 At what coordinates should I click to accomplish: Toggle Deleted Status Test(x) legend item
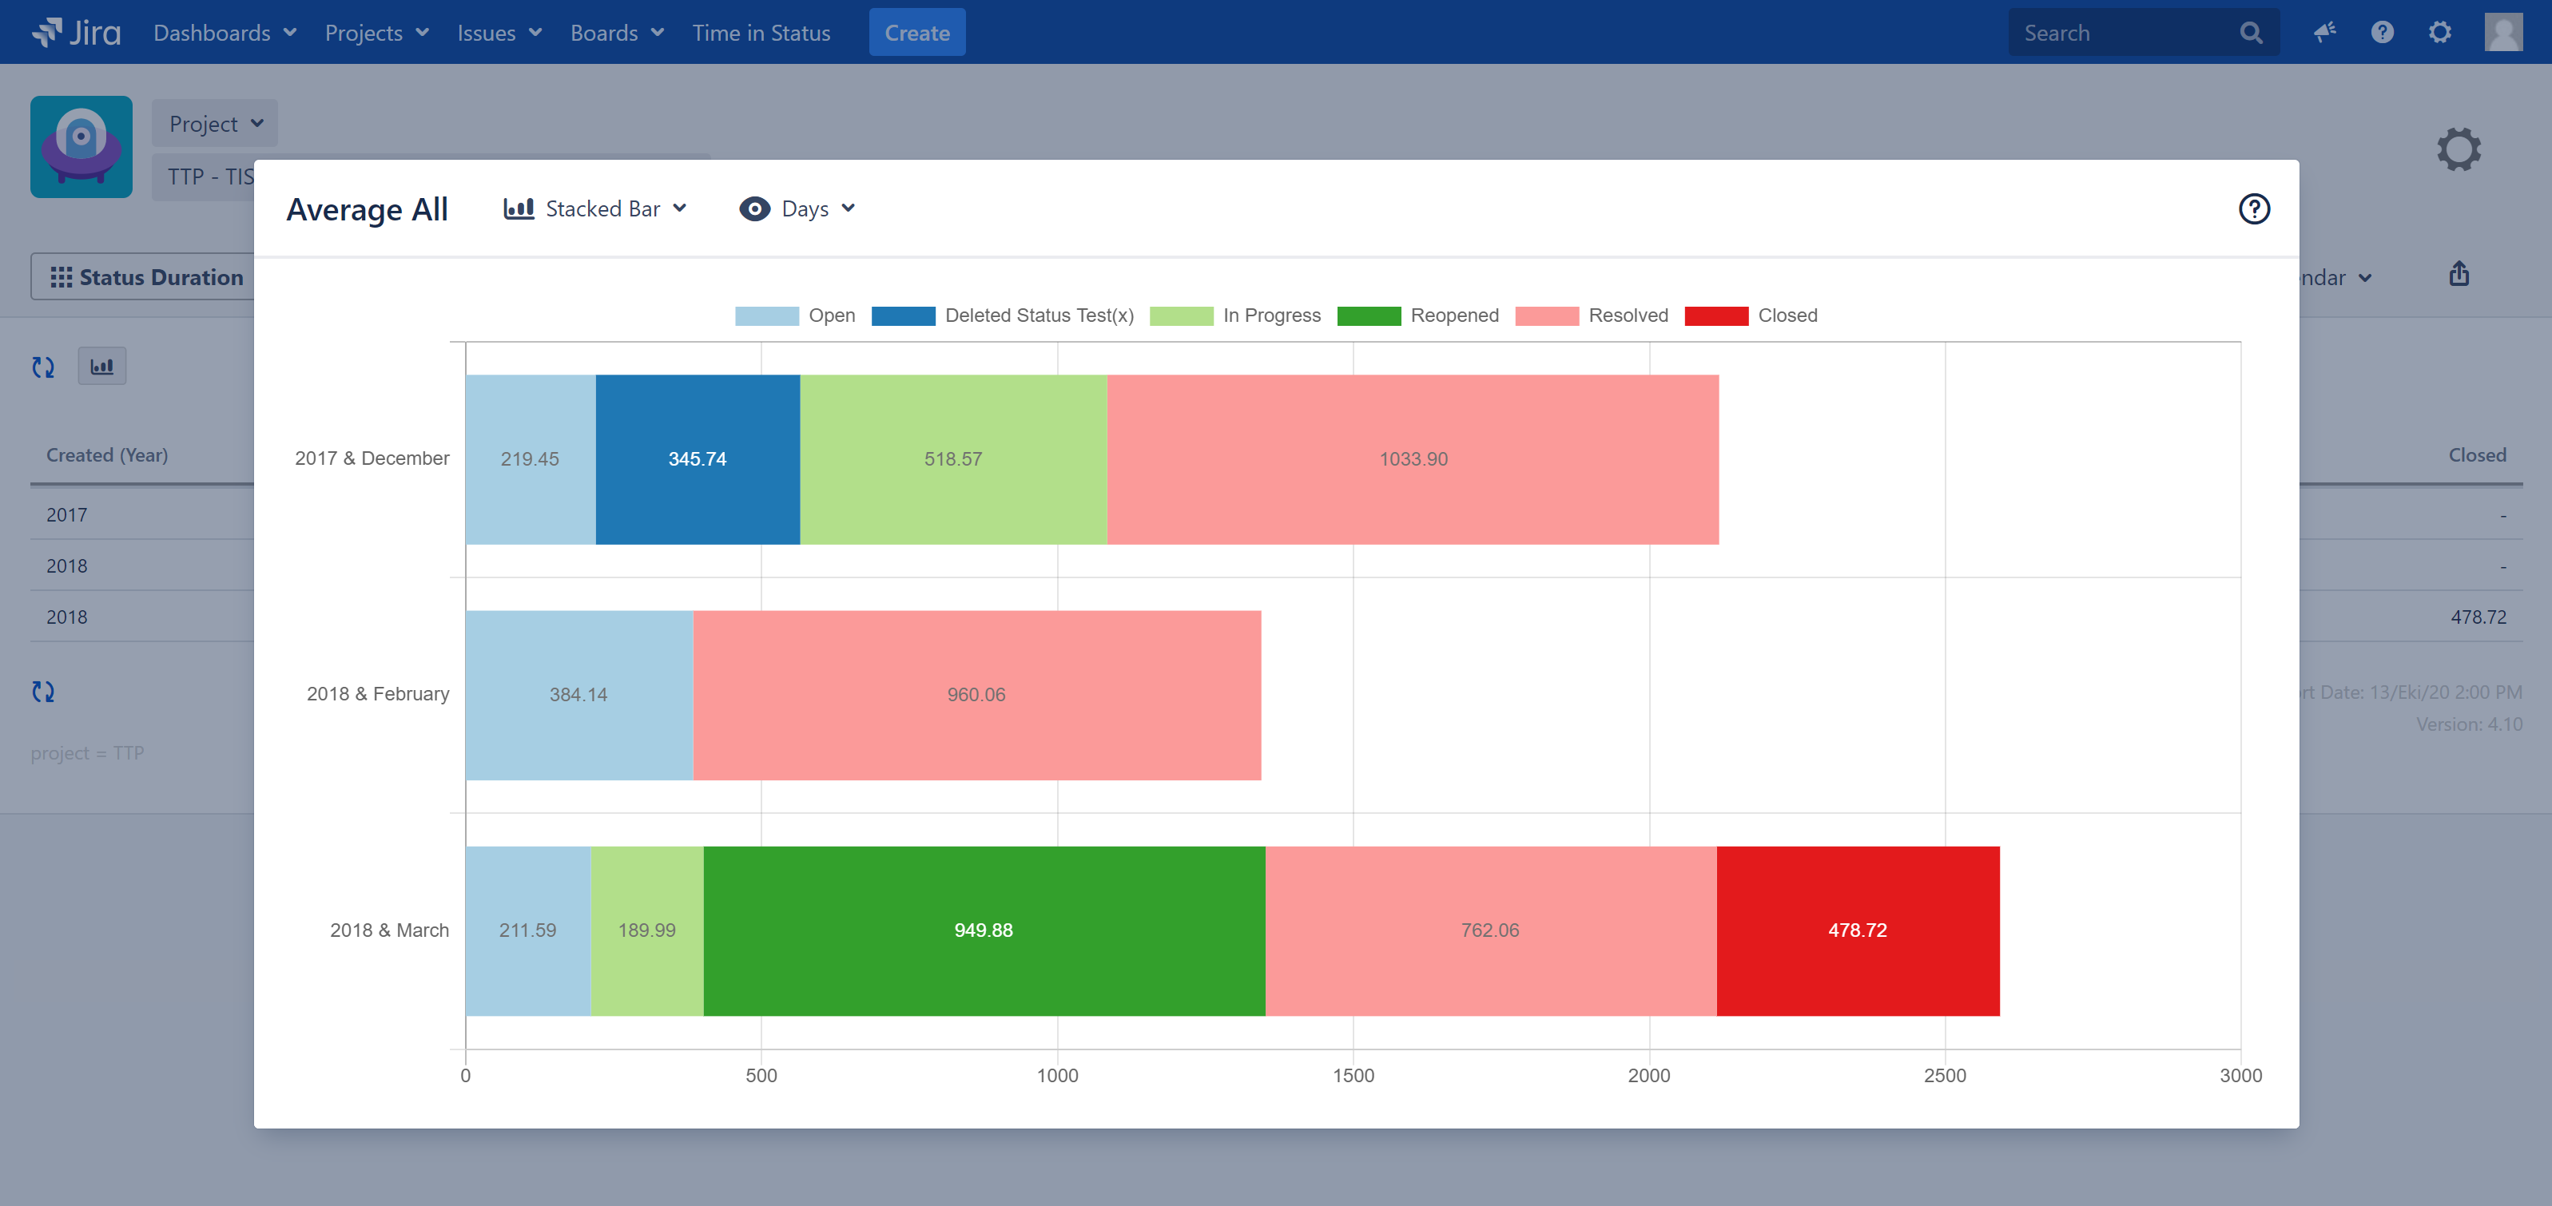(1003, 315)
